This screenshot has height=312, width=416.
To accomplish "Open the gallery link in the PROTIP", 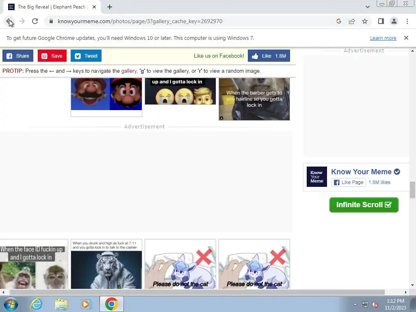I will coord(129,71).
